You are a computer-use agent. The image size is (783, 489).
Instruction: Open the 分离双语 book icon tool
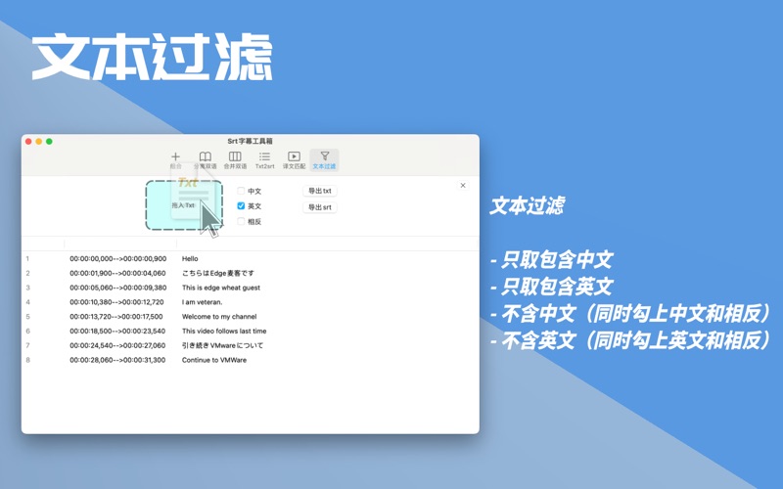[x=206, y=160]
